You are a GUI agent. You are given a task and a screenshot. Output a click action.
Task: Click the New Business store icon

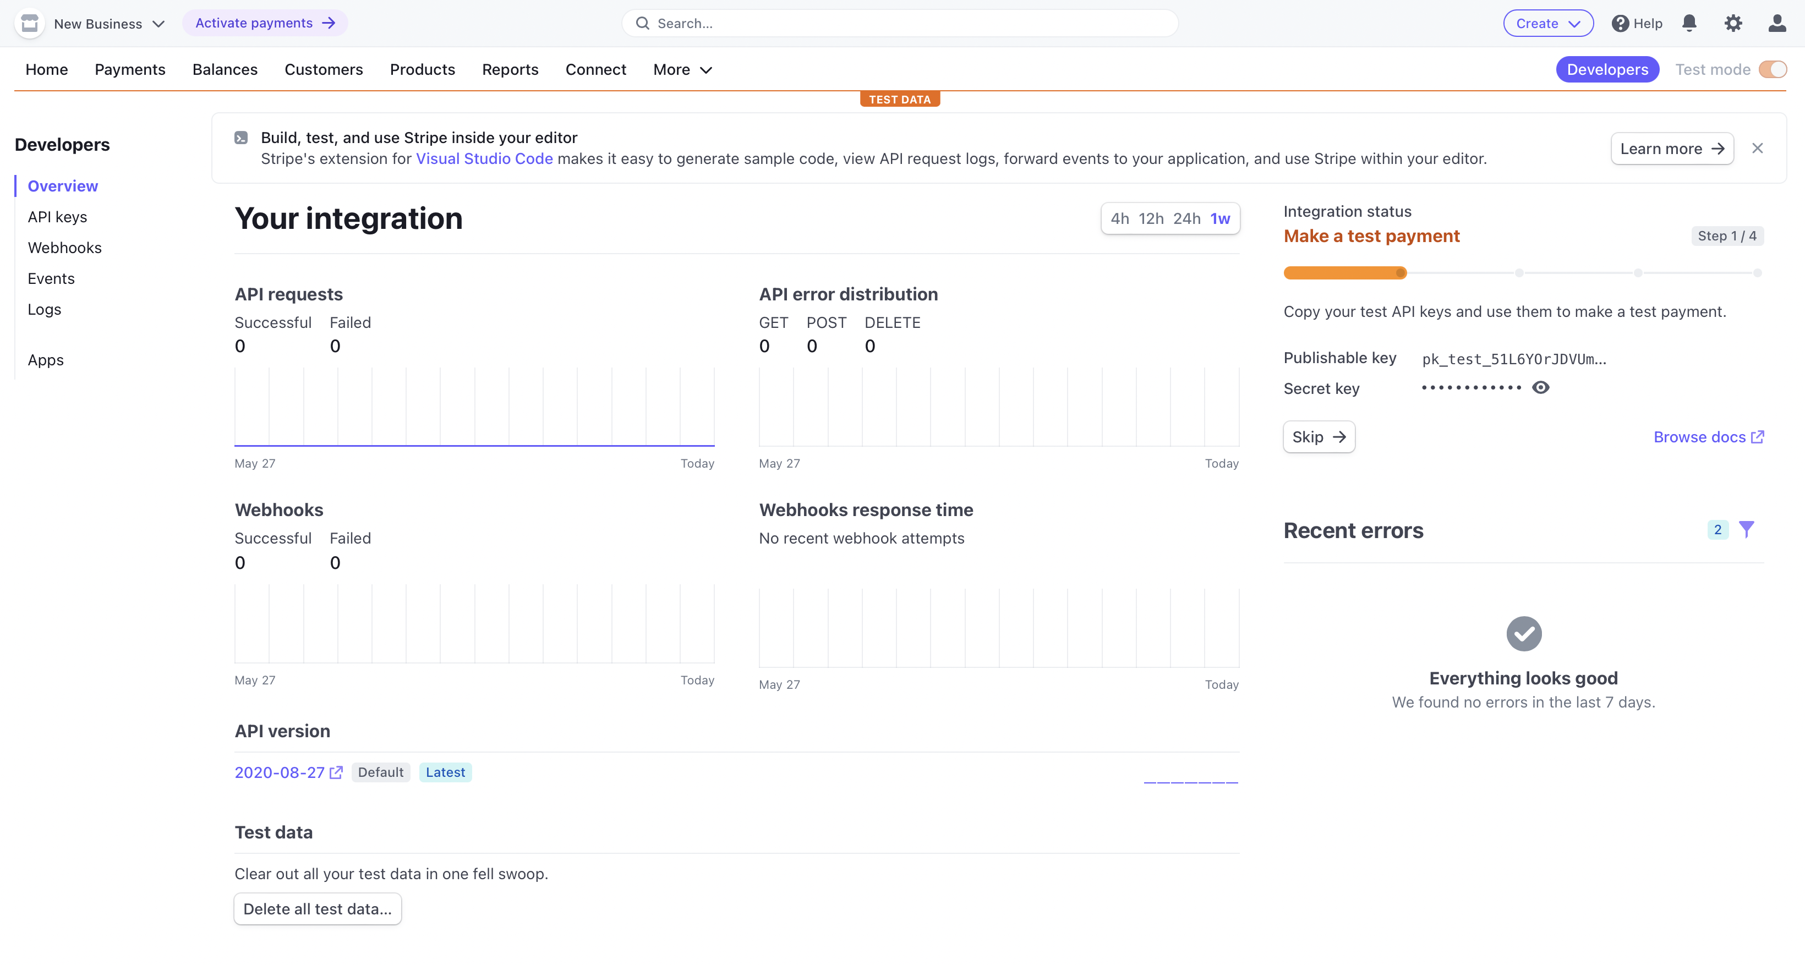tap(29, 23)
